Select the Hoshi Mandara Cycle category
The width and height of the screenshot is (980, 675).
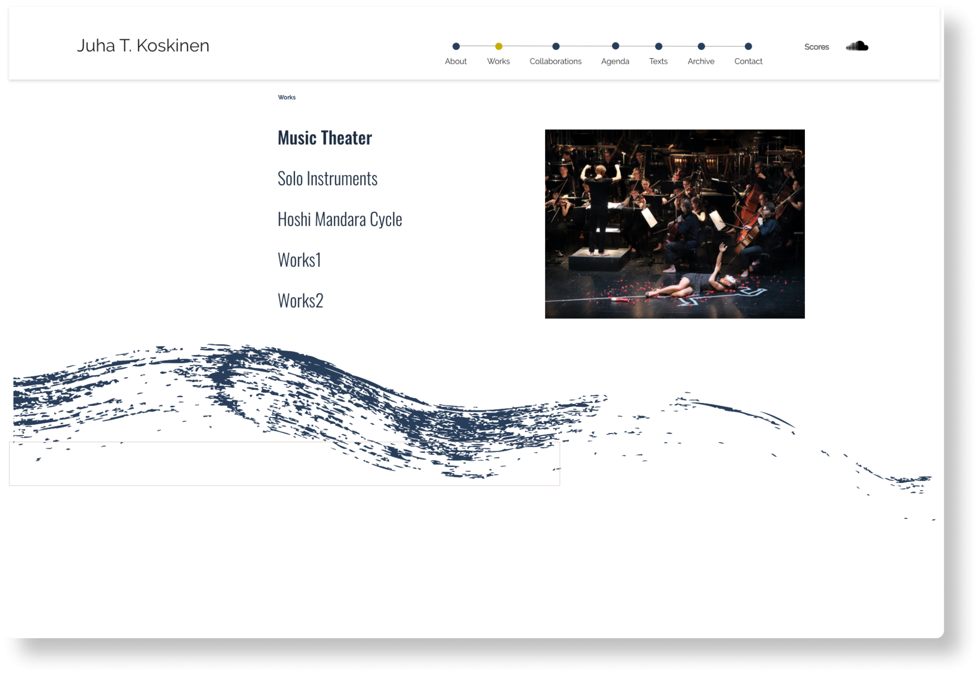click(x=339, y=220)
